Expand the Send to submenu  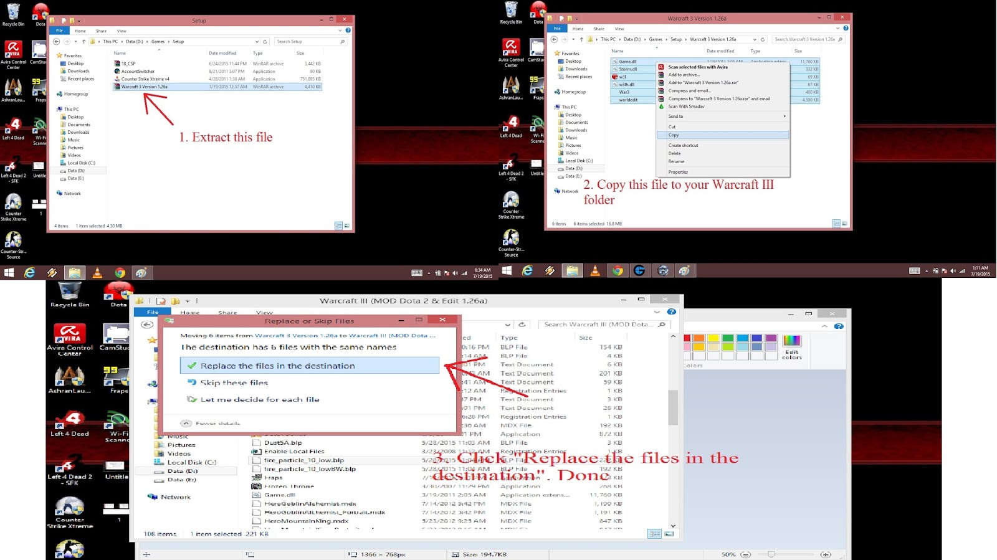point(723,116)
